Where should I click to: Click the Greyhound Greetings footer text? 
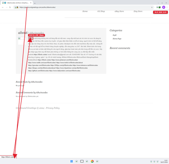(x=26, y=108)
